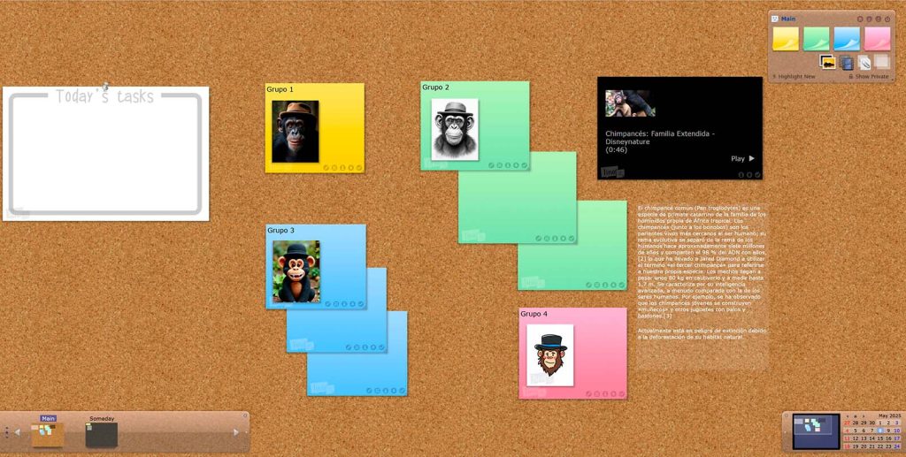
Task: Create a new pink sticky note
Action: pos(877,39)
